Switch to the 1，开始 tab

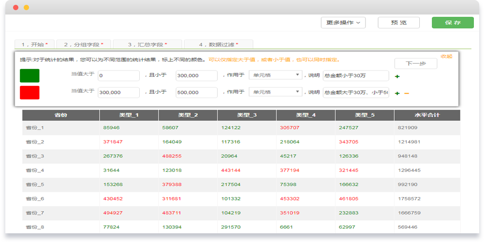[x=34, y=44]
